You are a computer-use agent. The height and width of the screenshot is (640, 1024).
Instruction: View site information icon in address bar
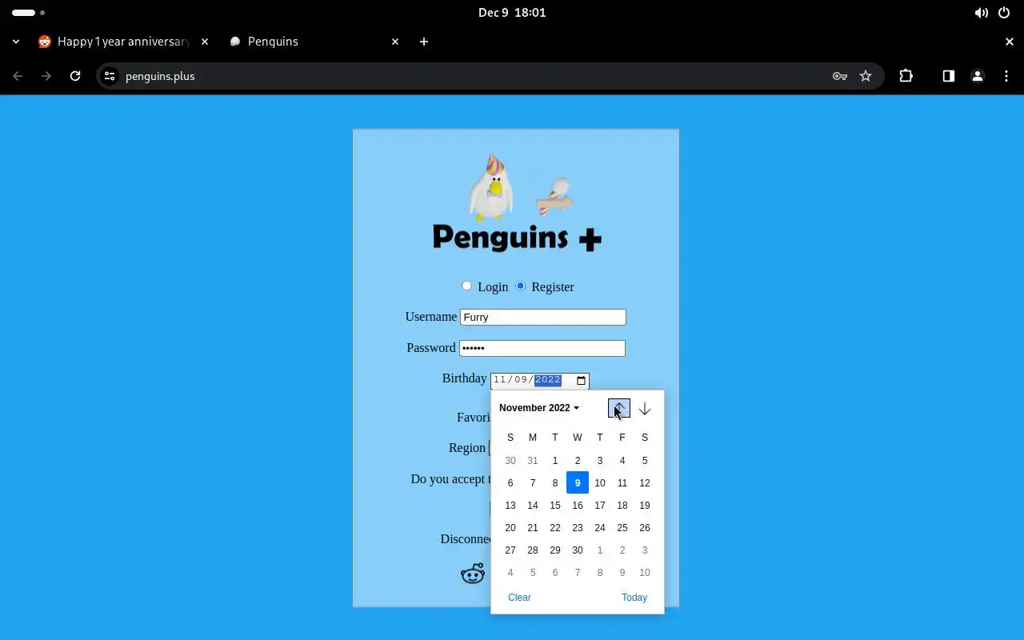tap(110, 76)
